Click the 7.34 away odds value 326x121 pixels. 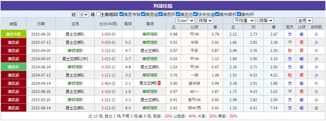[274, 108]
